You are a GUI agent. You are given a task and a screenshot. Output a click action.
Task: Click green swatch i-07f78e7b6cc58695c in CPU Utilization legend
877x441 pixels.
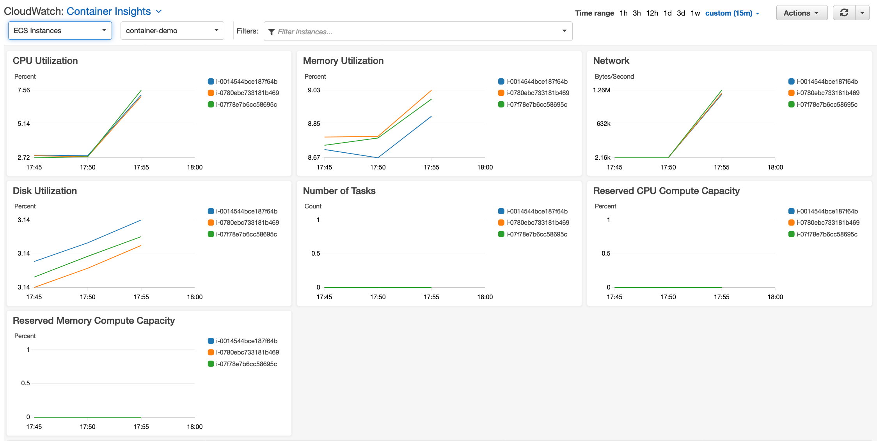[x=211, y=104]
